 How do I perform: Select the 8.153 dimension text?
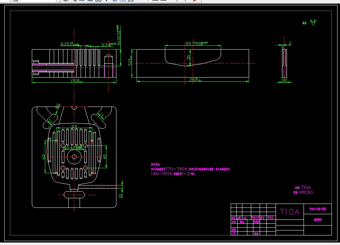pyautogui.click(x=69, y=44)
